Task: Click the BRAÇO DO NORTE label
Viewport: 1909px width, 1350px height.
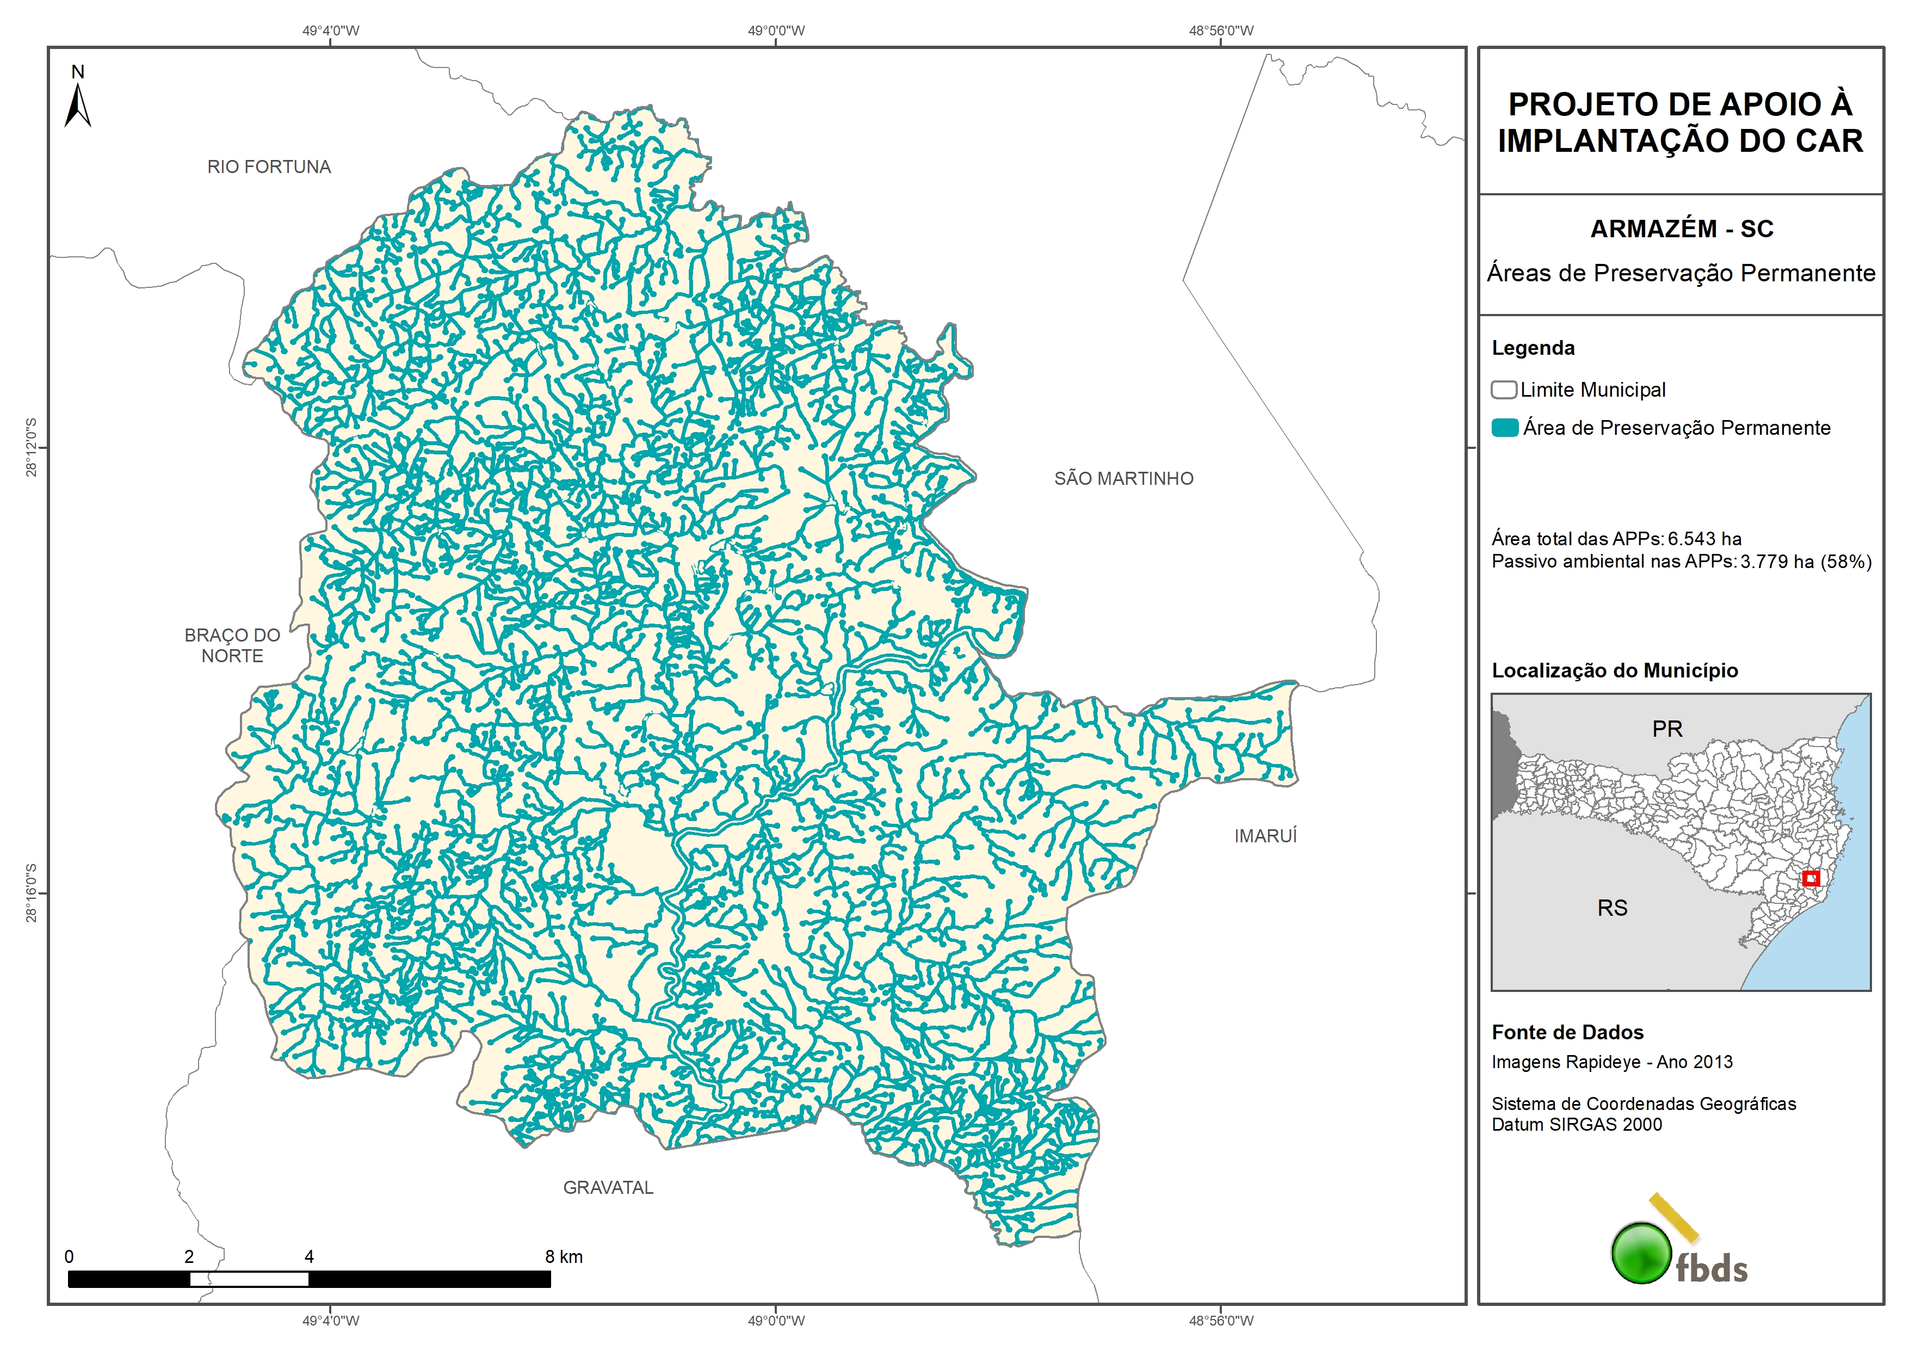Action: click(232, 645)
